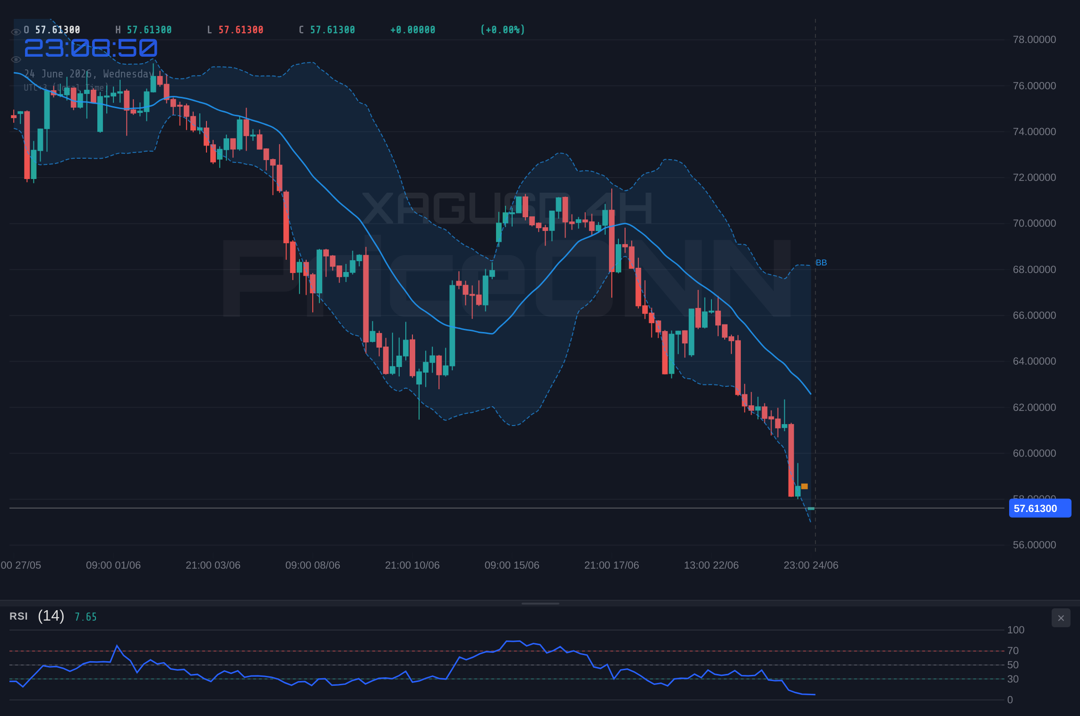Click the +0.00000 change value
Screen dimensions: 1080x716
412,30
